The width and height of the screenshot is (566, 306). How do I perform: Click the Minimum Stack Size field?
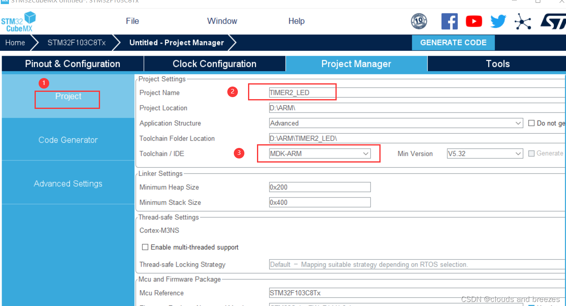click(x=320, y=202)
